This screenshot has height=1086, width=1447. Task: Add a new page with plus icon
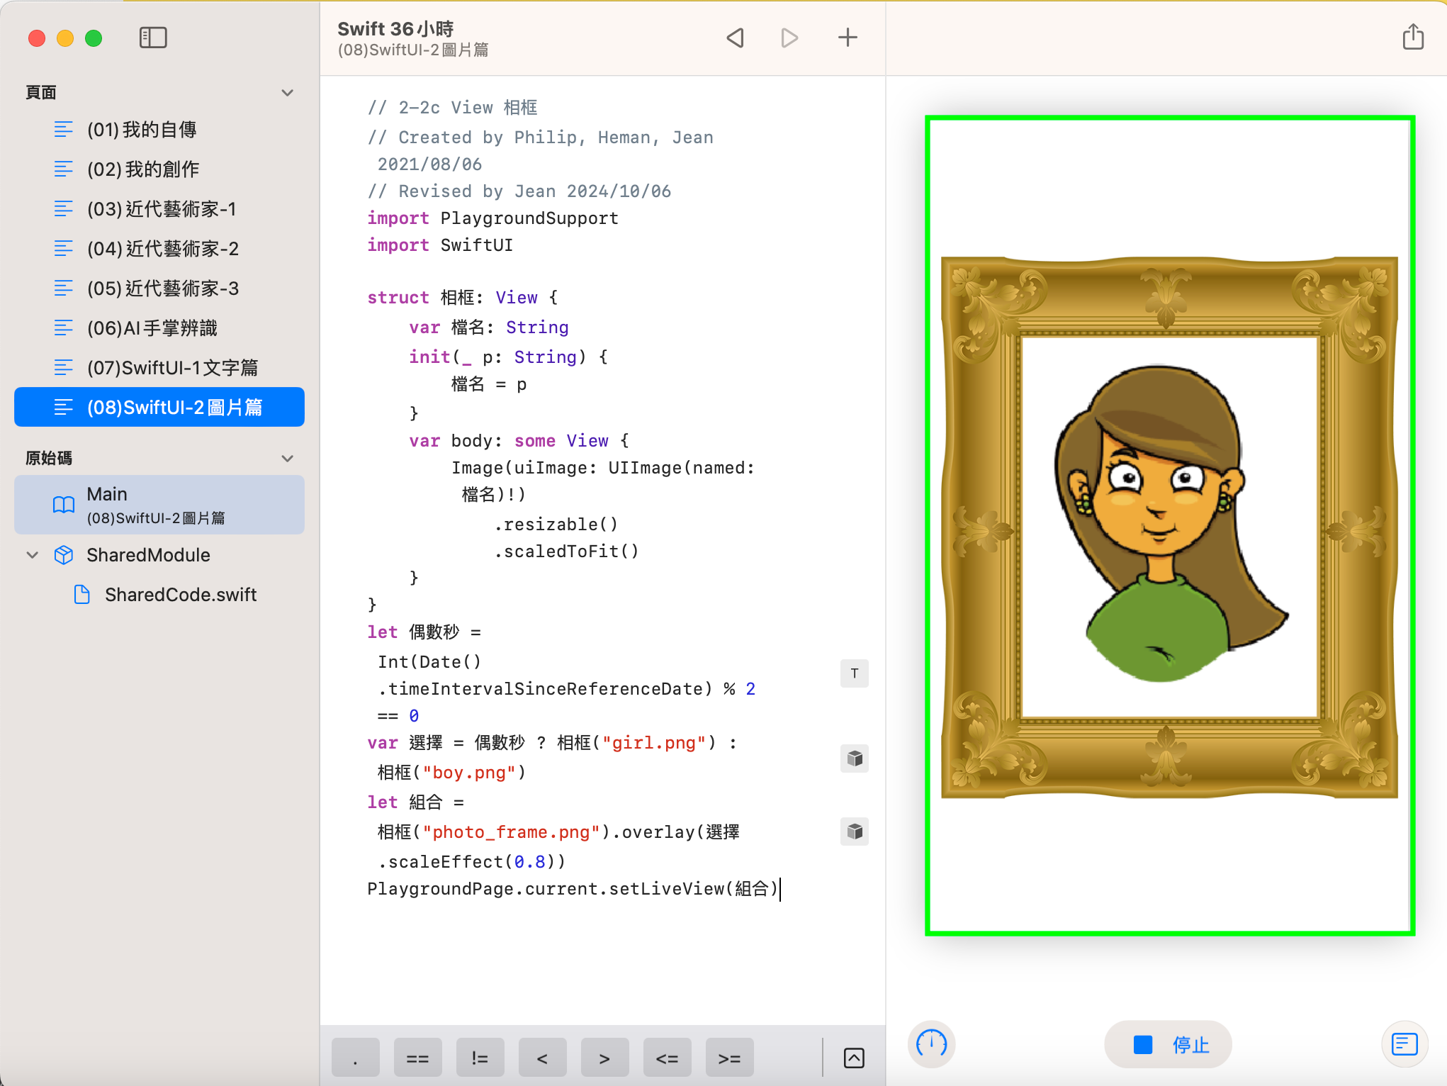[848, 38]
